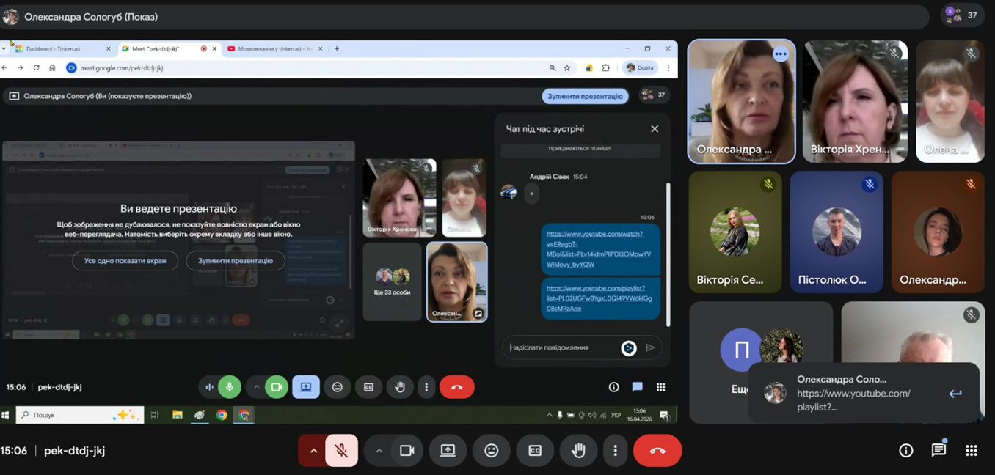Screen dimensions: 995x475
Task: Open the youtube.com/watch link in chat
Action: [594, 249]
